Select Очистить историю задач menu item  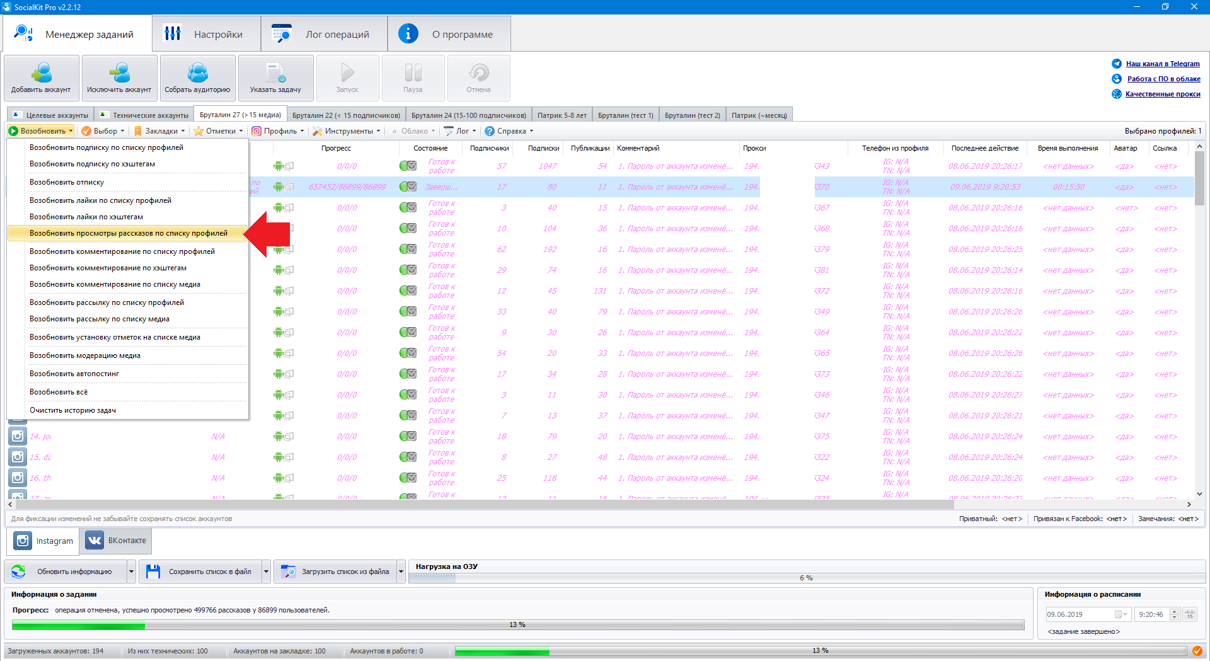click(x=128, y=410)
